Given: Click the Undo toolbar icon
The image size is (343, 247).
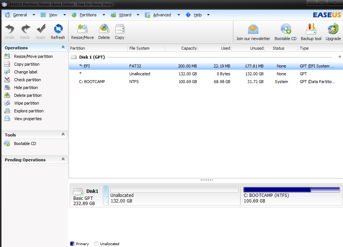Looking at the screenshot, I should (x=10, y=29).
